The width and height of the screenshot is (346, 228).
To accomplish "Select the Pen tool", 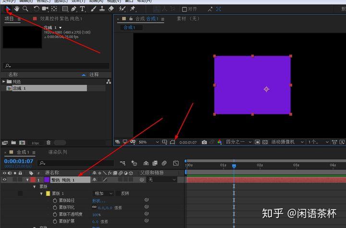I will point(74,9).
